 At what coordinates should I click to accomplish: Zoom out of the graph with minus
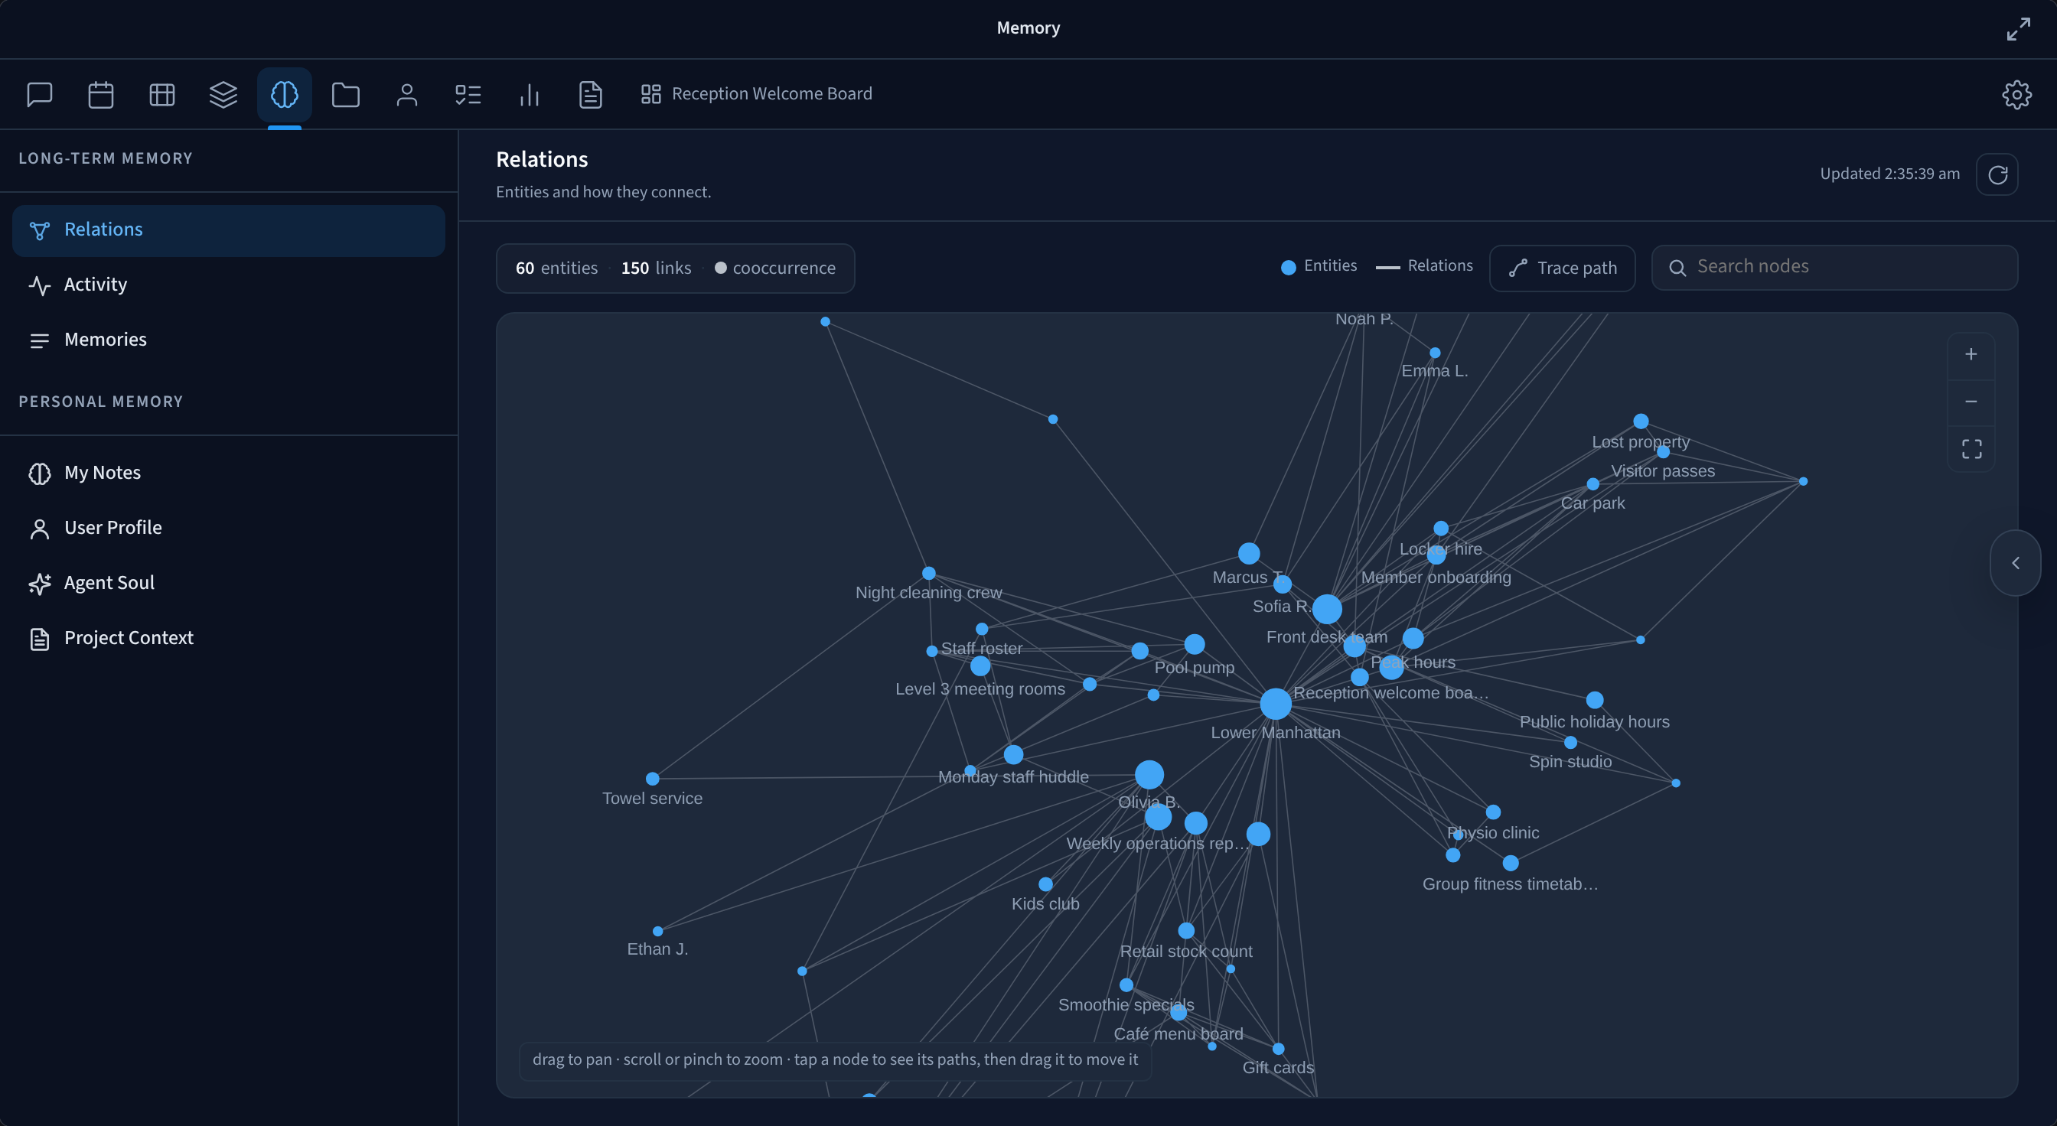(x=1971, y=402)
